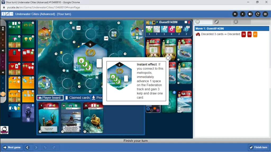Select the yellow submarine robot hand card
271x152 pixels.
(x=93, y=118)
